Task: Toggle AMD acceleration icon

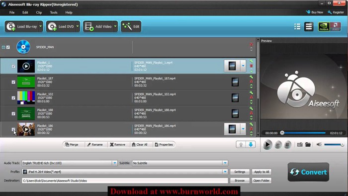Action: (x=336, y=27)
